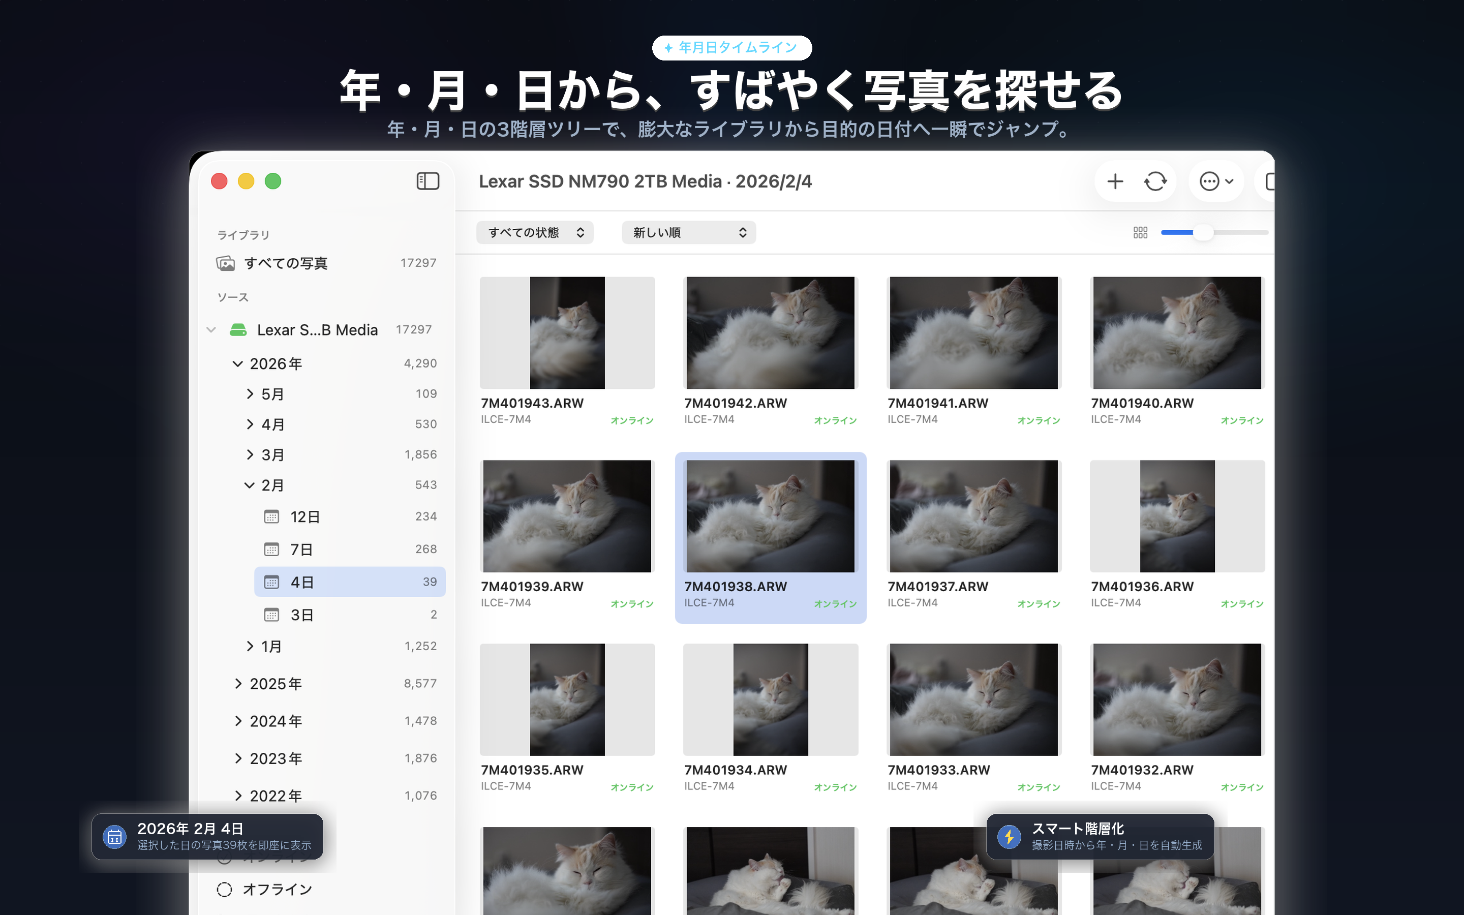Click the オフライン dashed circle icon
This screenshot has width=1464, height=915.
point(225,889)
